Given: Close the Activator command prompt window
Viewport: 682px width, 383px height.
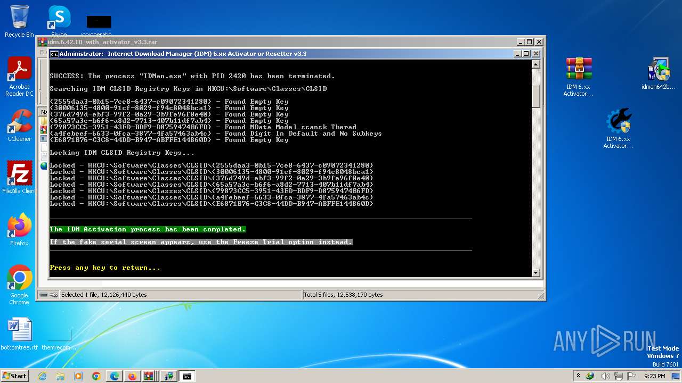Looking at the screenshot, I should pos(536,54).
